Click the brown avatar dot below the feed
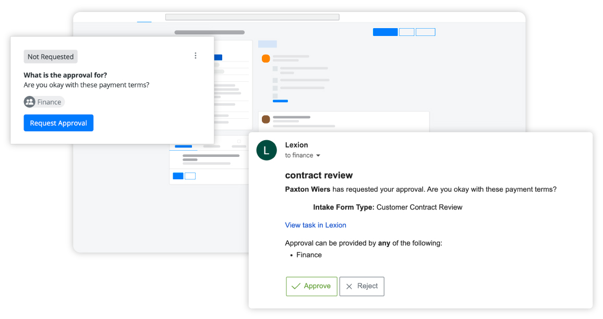 click(266, 119)
